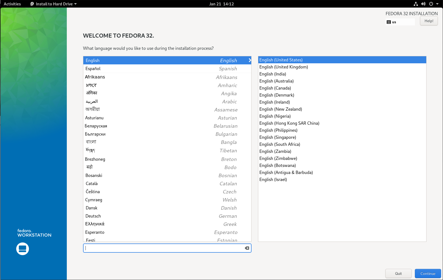This screenshot has width=443, height=280.
Task: Choose English (India) locale
Action: (x=342, y=74)
